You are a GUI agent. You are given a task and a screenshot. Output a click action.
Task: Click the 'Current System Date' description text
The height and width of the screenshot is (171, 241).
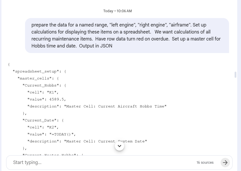click(105, 141)
